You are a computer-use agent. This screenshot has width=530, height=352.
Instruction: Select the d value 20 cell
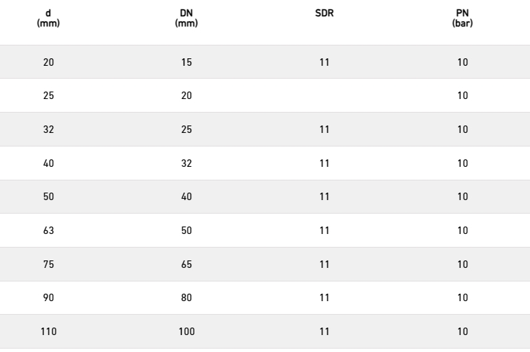point(48,62)
